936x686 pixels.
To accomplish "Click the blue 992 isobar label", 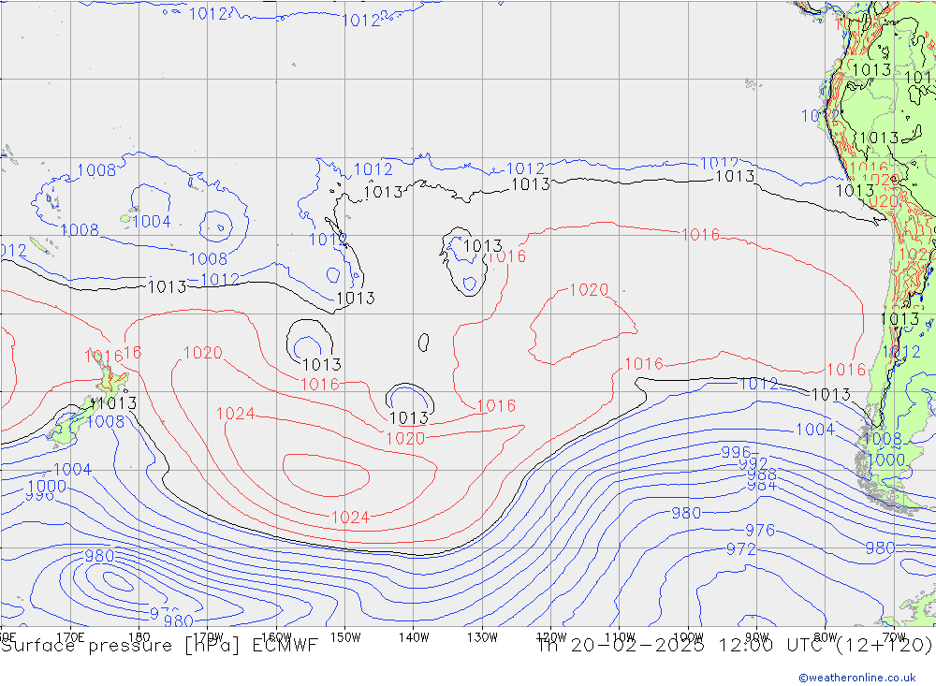I will click(753, 464).
